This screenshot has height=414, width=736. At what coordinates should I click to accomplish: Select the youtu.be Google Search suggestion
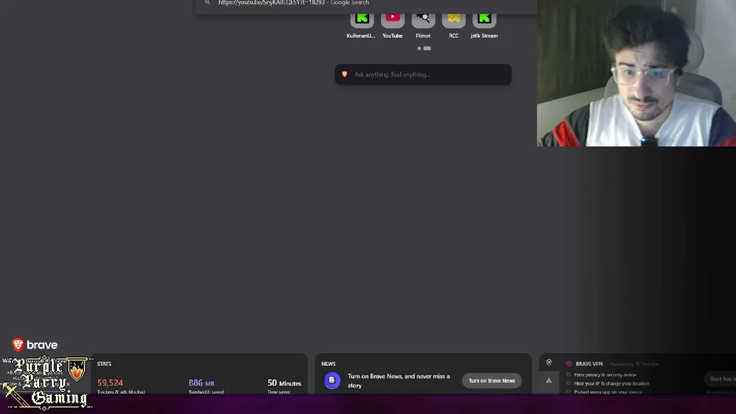tap(366, 3)
